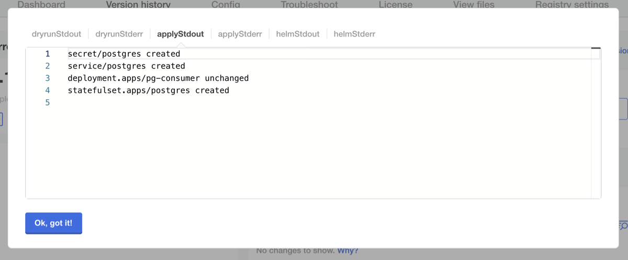
Task: Open the Troubleshoot navigation tab
Action: pos(309,5)
